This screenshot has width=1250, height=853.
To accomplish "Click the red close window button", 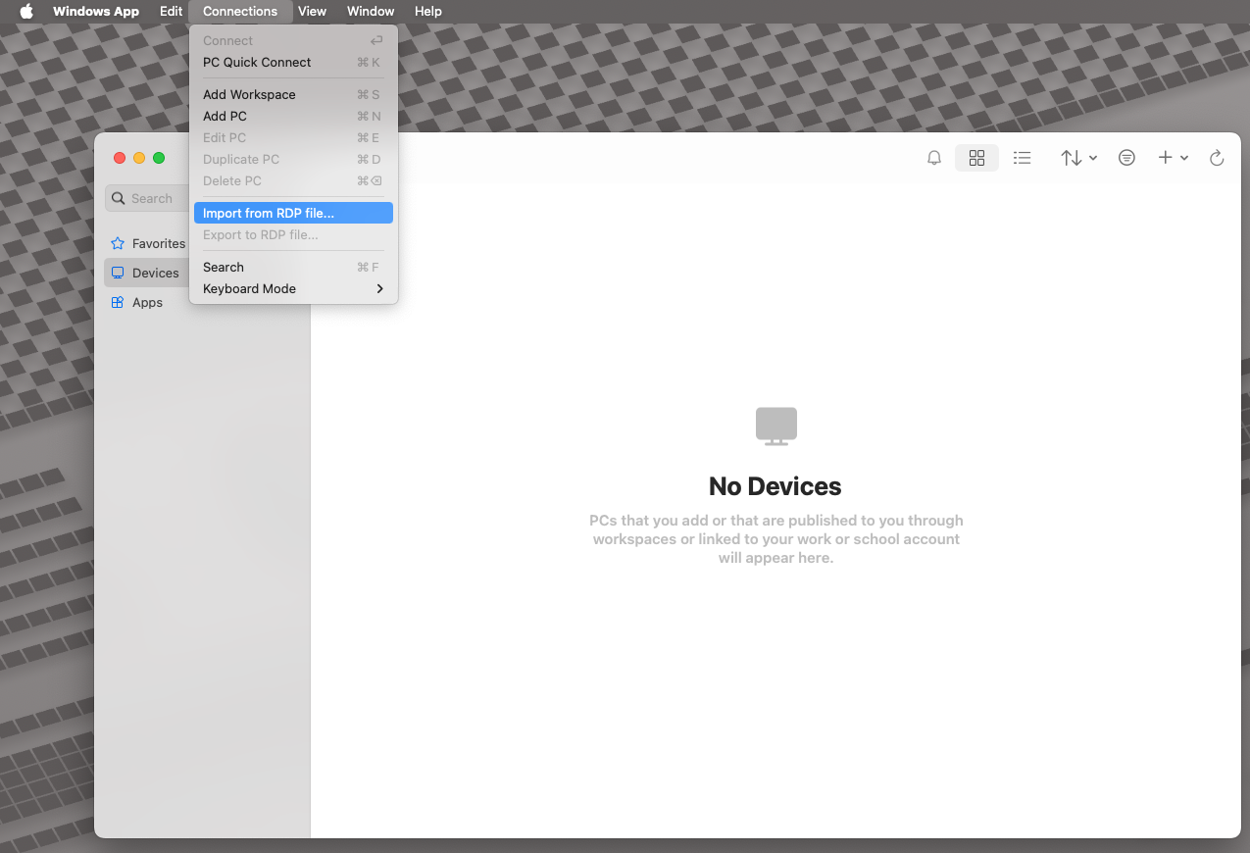I will [x=120, y=158].
